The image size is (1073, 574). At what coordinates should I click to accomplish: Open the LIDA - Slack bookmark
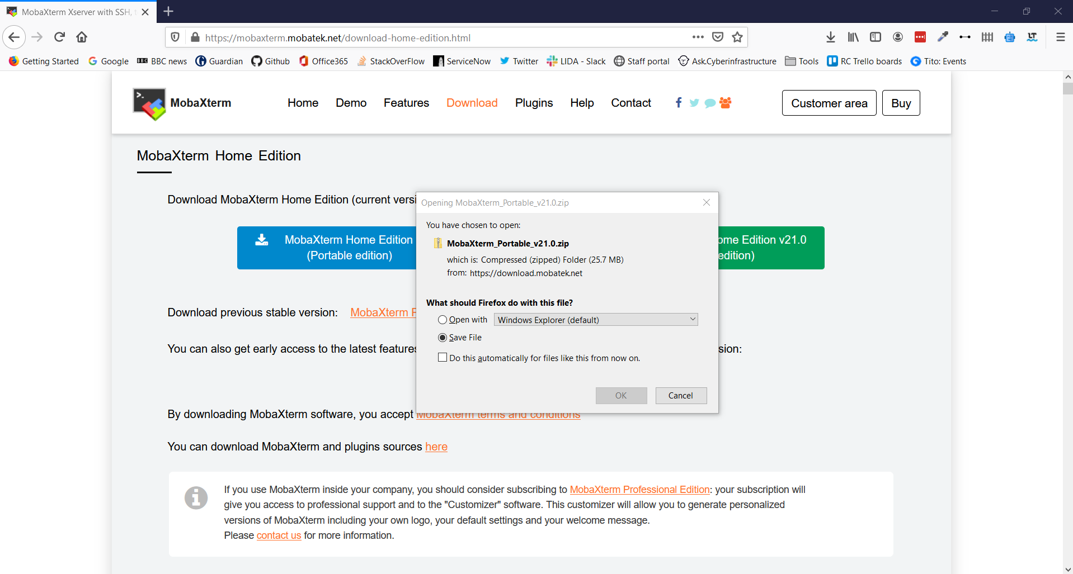pyautogui.click(x=576, y=61)
